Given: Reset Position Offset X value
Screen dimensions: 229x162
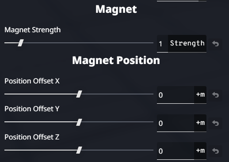Looking at the screenshot, I should (215, 95).
